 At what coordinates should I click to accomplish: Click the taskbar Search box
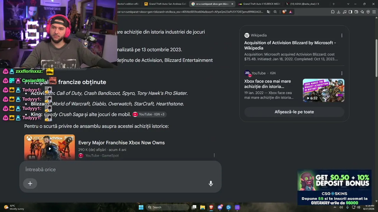167,207
